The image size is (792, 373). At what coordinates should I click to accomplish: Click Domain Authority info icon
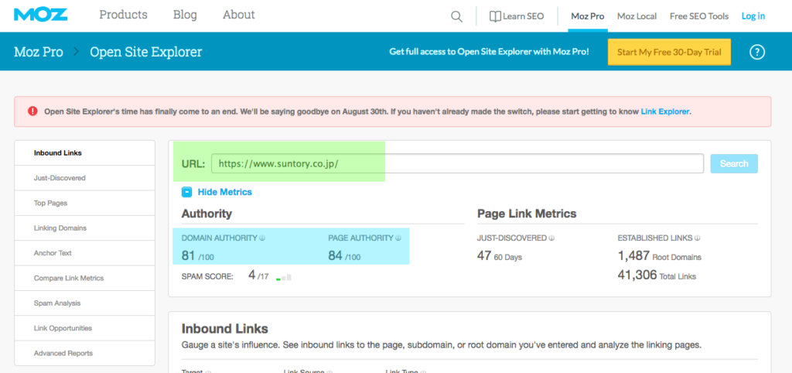click(x=263, y=238)
